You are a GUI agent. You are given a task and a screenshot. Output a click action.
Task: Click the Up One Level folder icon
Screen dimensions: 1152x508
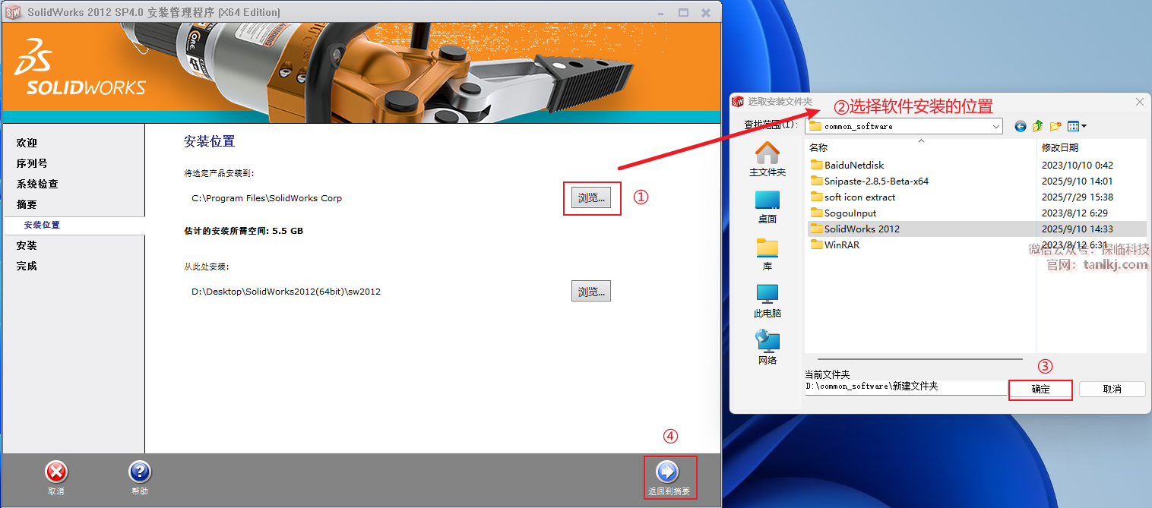[x=1038, y=126]
